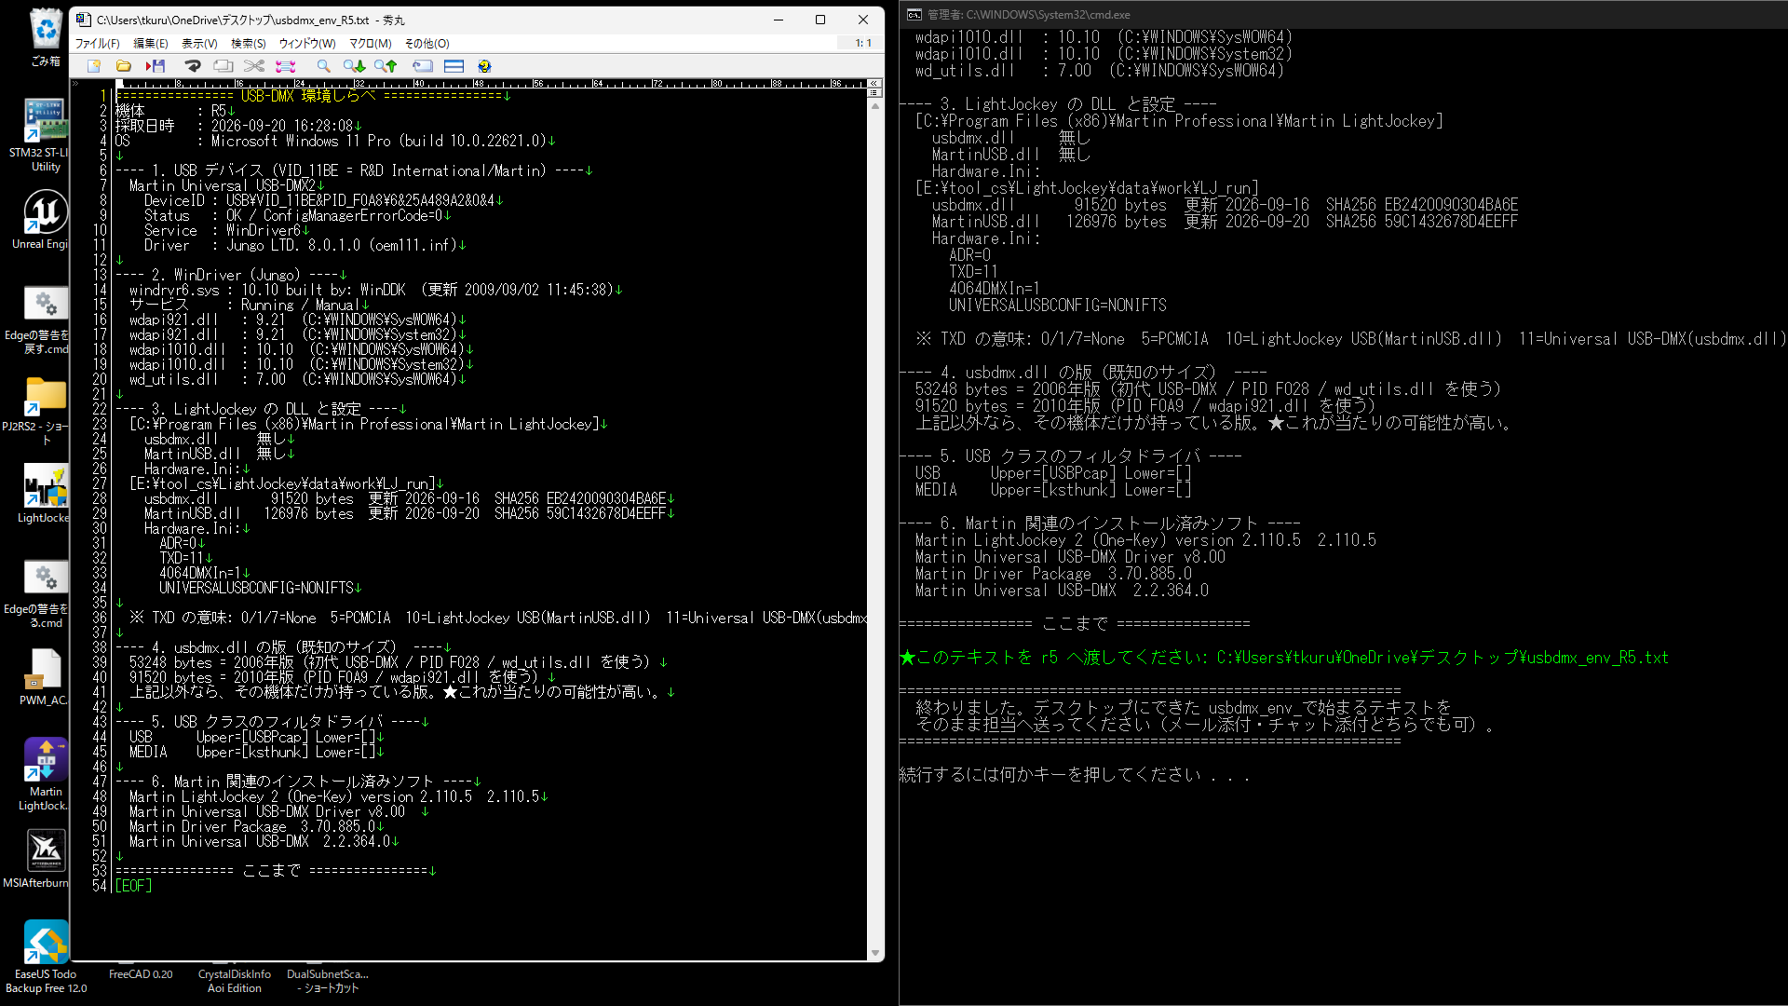Open the その他(O) menu

(x=427, y=43)
